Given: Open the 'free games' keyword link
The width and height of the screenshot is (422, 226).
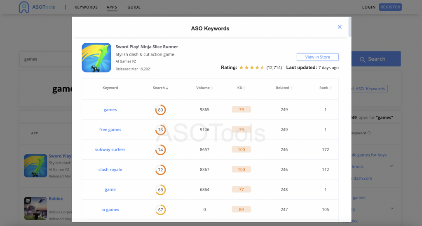Looking at the screenshot, I should pos(110,130).
